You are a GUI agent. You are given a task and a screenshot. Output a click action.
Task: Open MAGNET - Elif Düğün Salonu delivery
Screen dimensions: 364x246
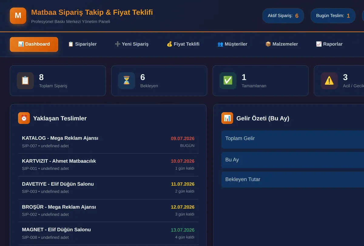click(108, 233)
